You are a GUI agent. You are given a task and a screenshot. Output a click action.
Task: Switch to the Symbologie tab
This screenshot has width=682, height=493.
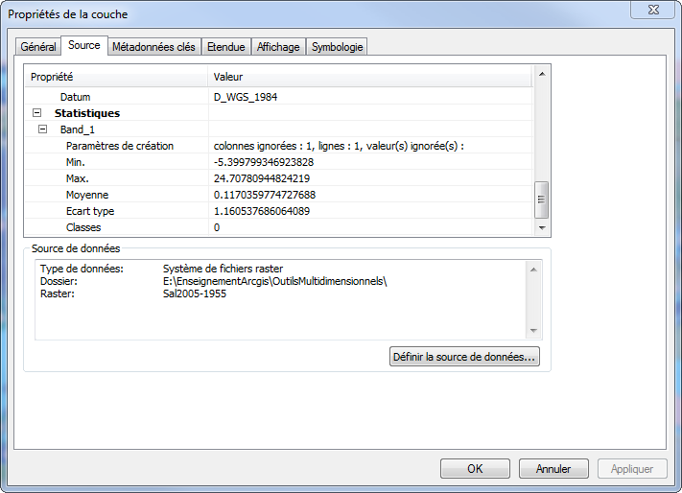click(x=338, y=47)
